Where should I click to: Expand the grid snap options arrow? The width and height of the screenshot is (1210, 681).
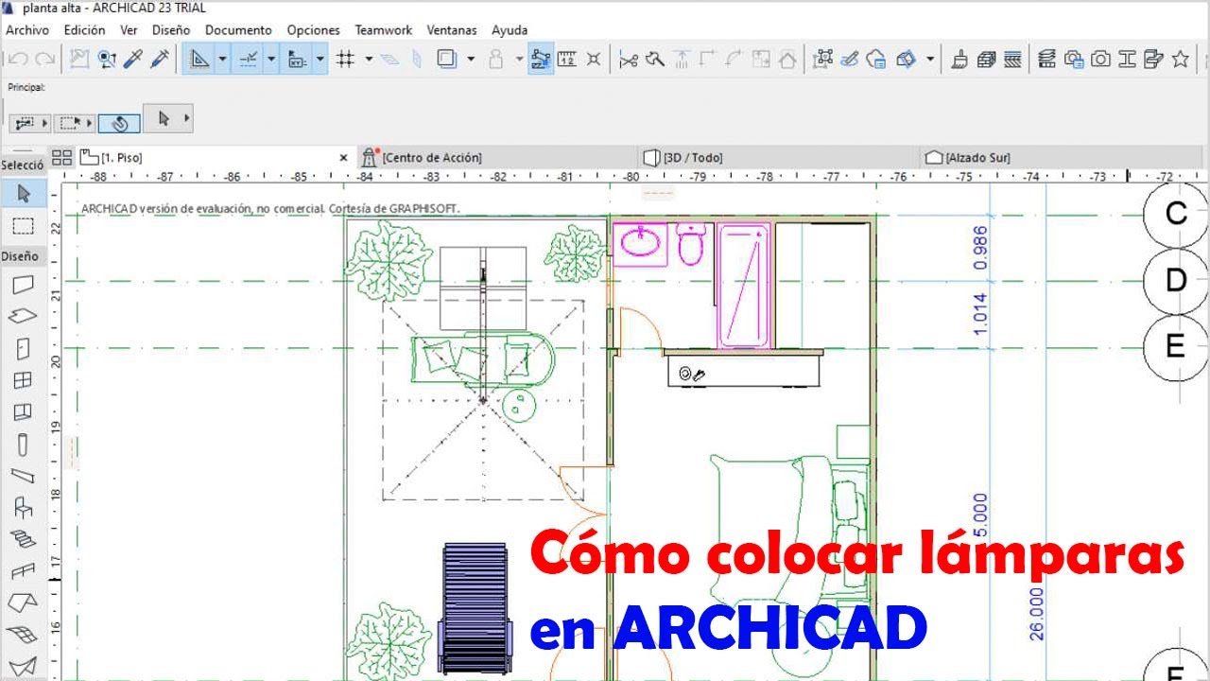369,59
